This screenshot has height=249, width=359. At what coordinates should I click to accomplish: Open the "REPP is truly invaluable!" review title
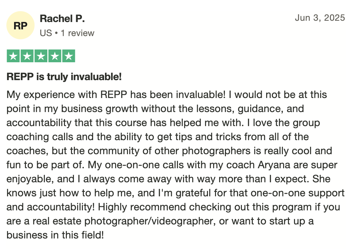click(x=64, y=77)
